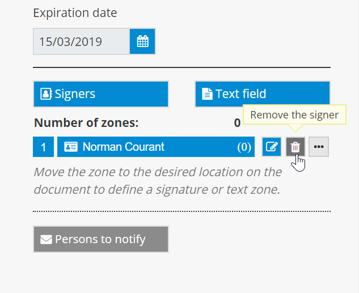Click the contact book icon on Signers
Viewport: 359px width, 293px height.
46,94
